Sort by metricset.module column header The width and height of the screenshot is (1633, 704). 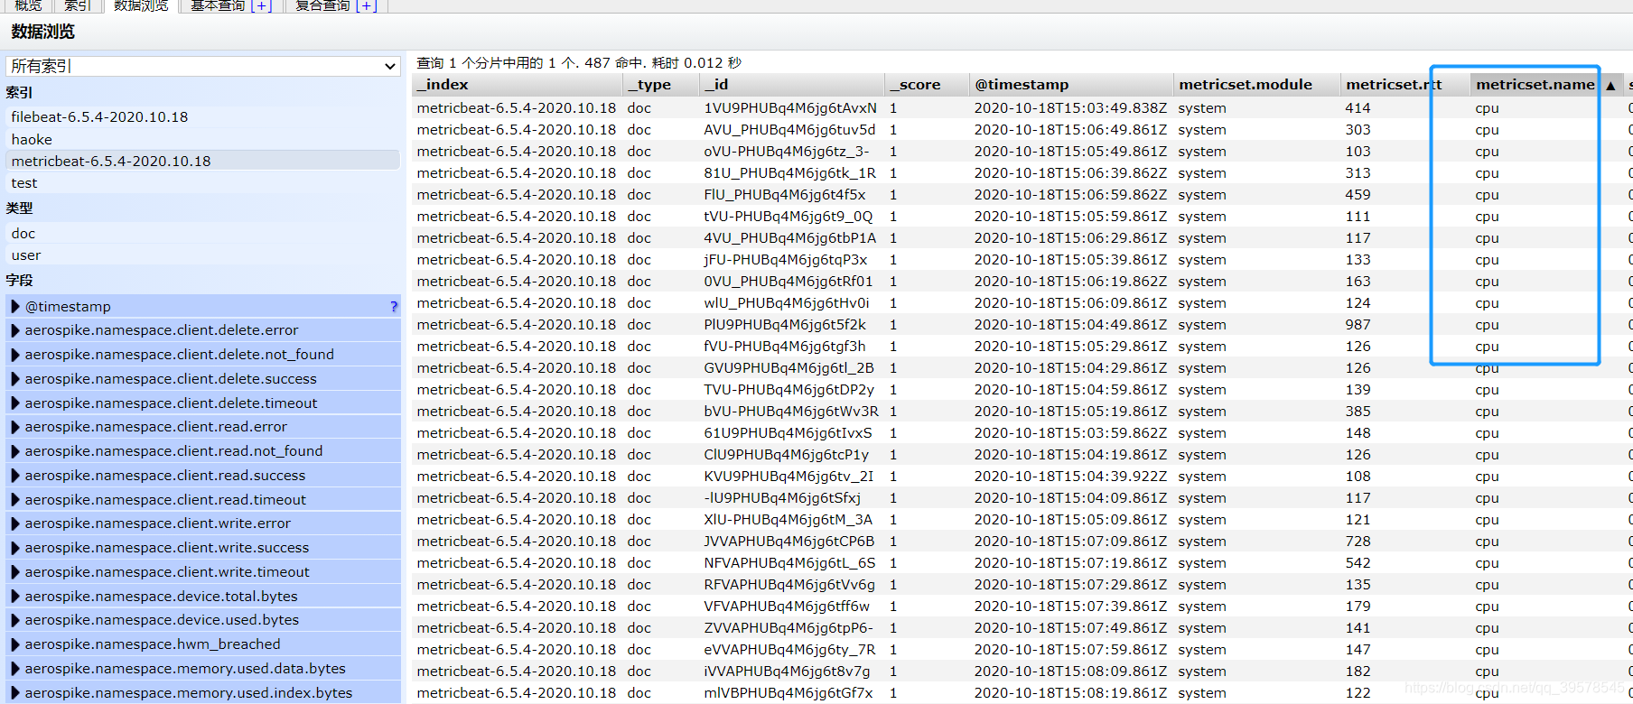point(1256,84)
